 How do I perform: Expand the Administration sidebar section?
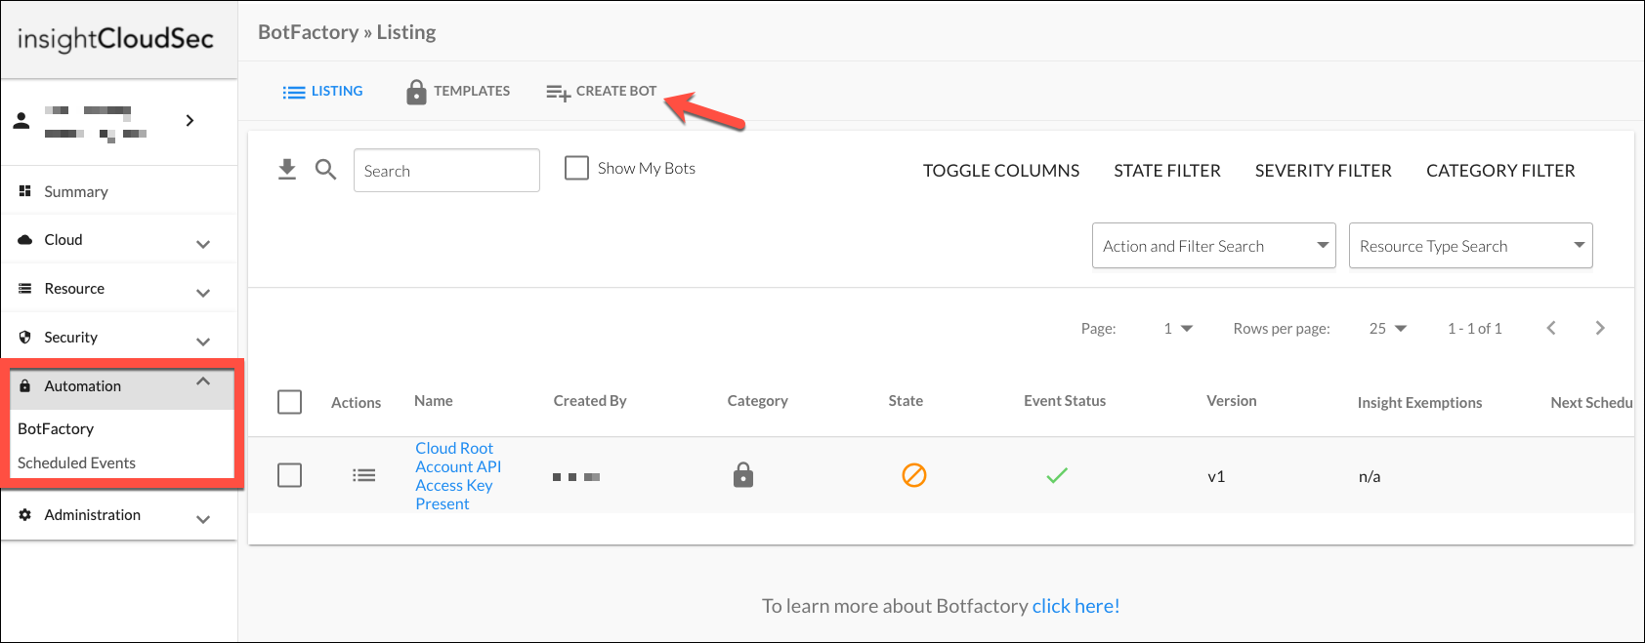pos(203,519)
